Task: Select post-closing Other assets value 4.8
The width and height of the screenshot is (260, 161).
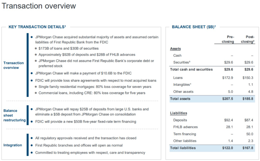Action: click(250, 92)
